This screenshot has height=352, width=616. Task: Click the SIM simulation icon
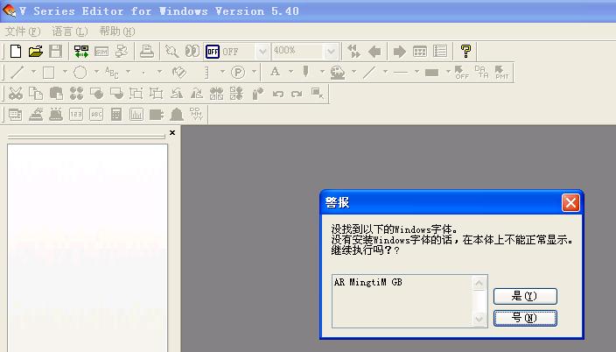[x=101, y=52]
